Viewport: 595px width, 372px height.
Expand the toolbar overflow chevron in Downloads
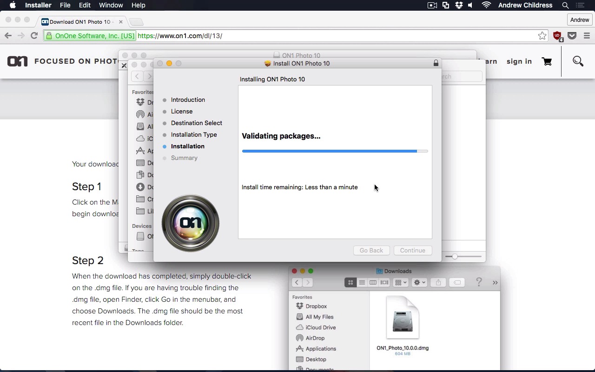tap(495, 283)
